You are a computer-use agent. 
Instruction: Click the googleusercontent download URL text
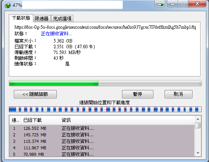(105, 27)
